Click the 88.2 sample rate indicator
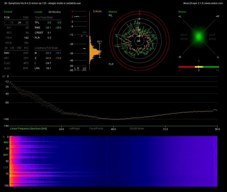This screenshot has height=192, width=227. point(9,33)
